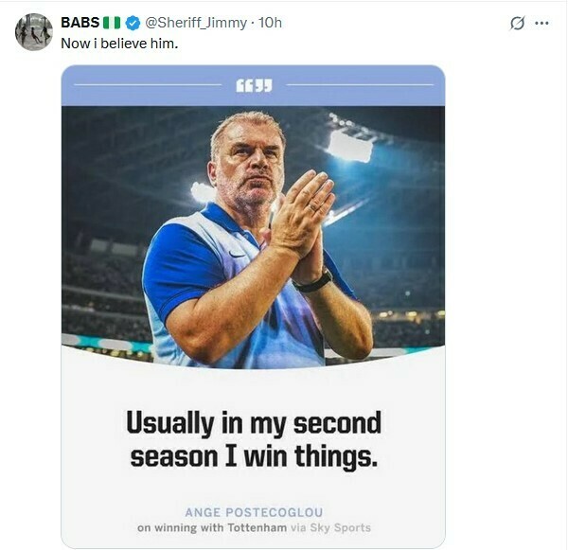Image resolution: width=568 pixels, height=550 pixels.
Task: Open the BABS profile avatar
Action: [33, 31]
